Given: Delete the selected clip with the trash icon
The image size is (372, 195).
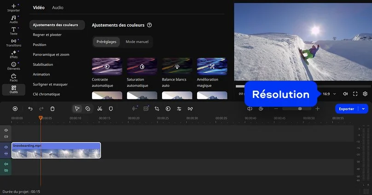Looking at the screenshot, I should click(52, 109).
